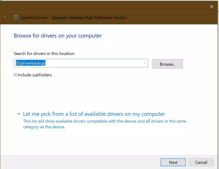
Task: Click the 'Update Drivers - Speakers' title text
Action: point(73,17)
